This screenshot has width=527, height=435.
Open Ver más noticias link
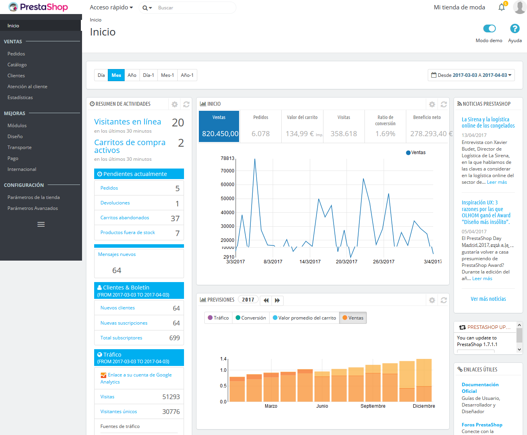click(x=488, y=299)
